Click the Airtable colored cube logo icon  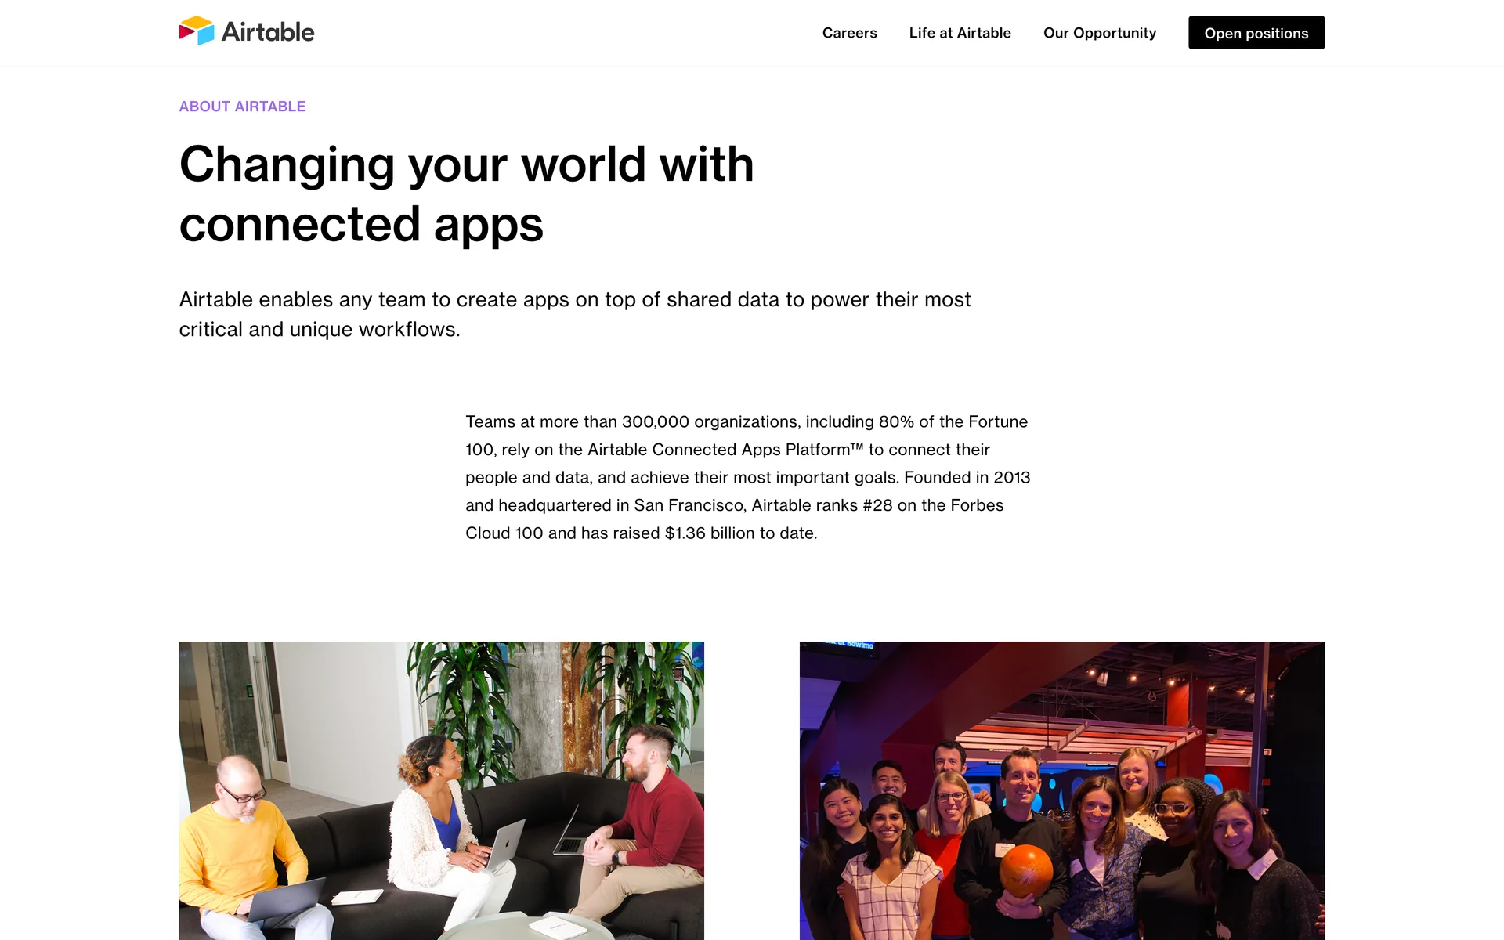pos(197,31)
